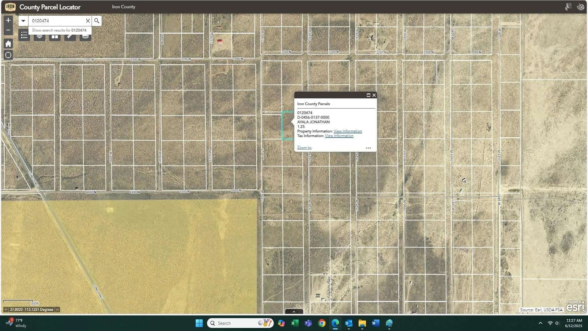The width and height of the screenshot is (588, 331).
Task: Maximize the Iron County Parcels popup
Action: coord(368,95)
